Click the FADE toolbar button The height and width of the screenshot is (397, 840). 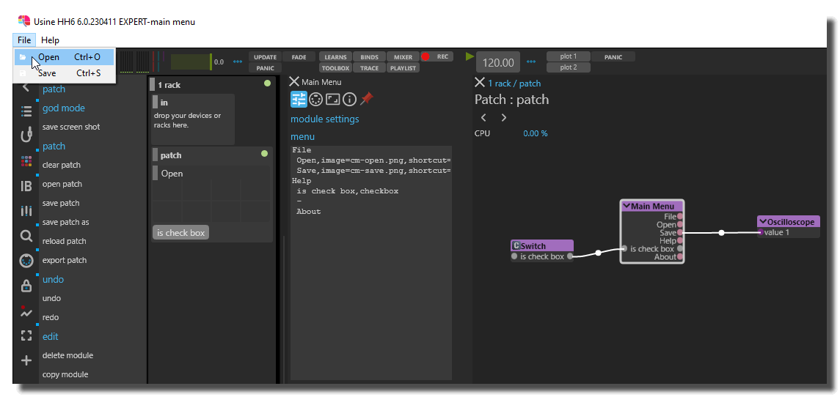tap(299, 57)
